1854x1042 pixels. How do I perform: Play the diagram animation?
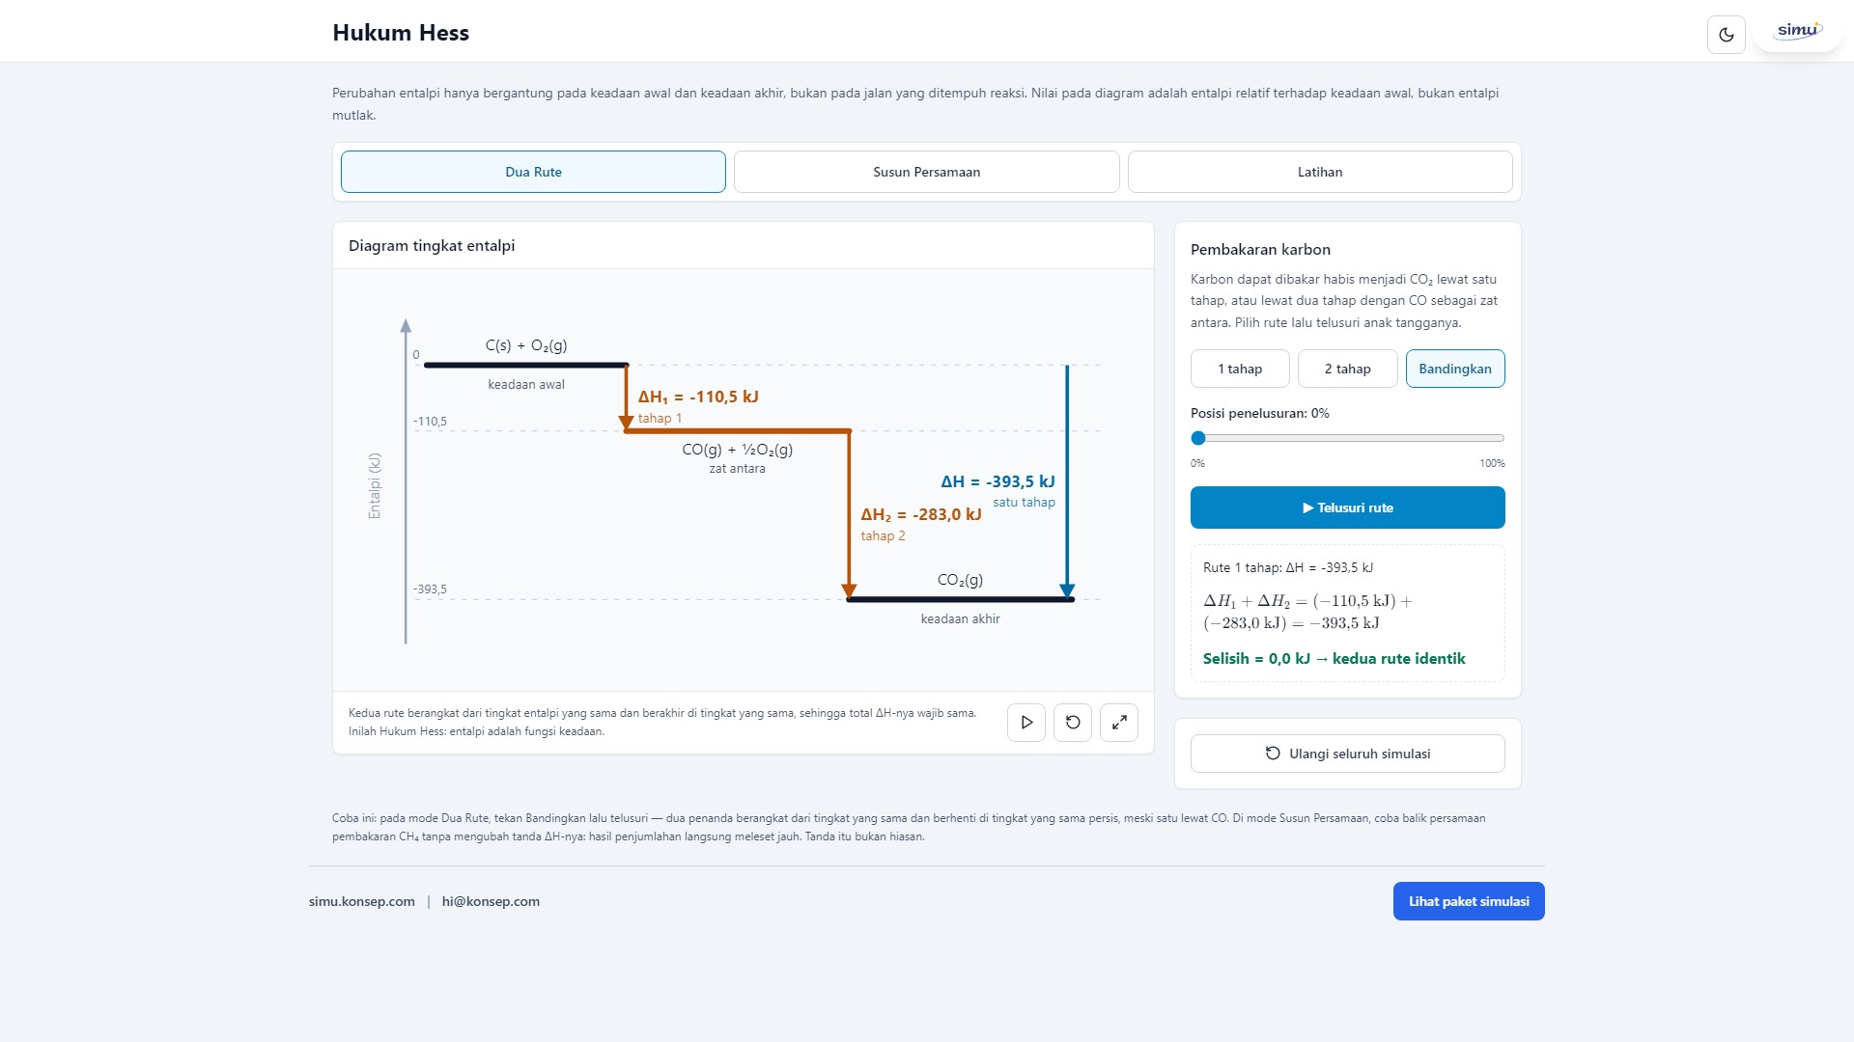[1026, 722]
